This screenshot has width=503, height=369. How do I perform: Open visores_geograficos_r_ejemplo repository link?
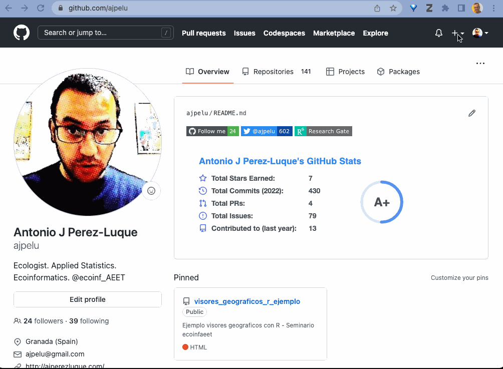247,301
